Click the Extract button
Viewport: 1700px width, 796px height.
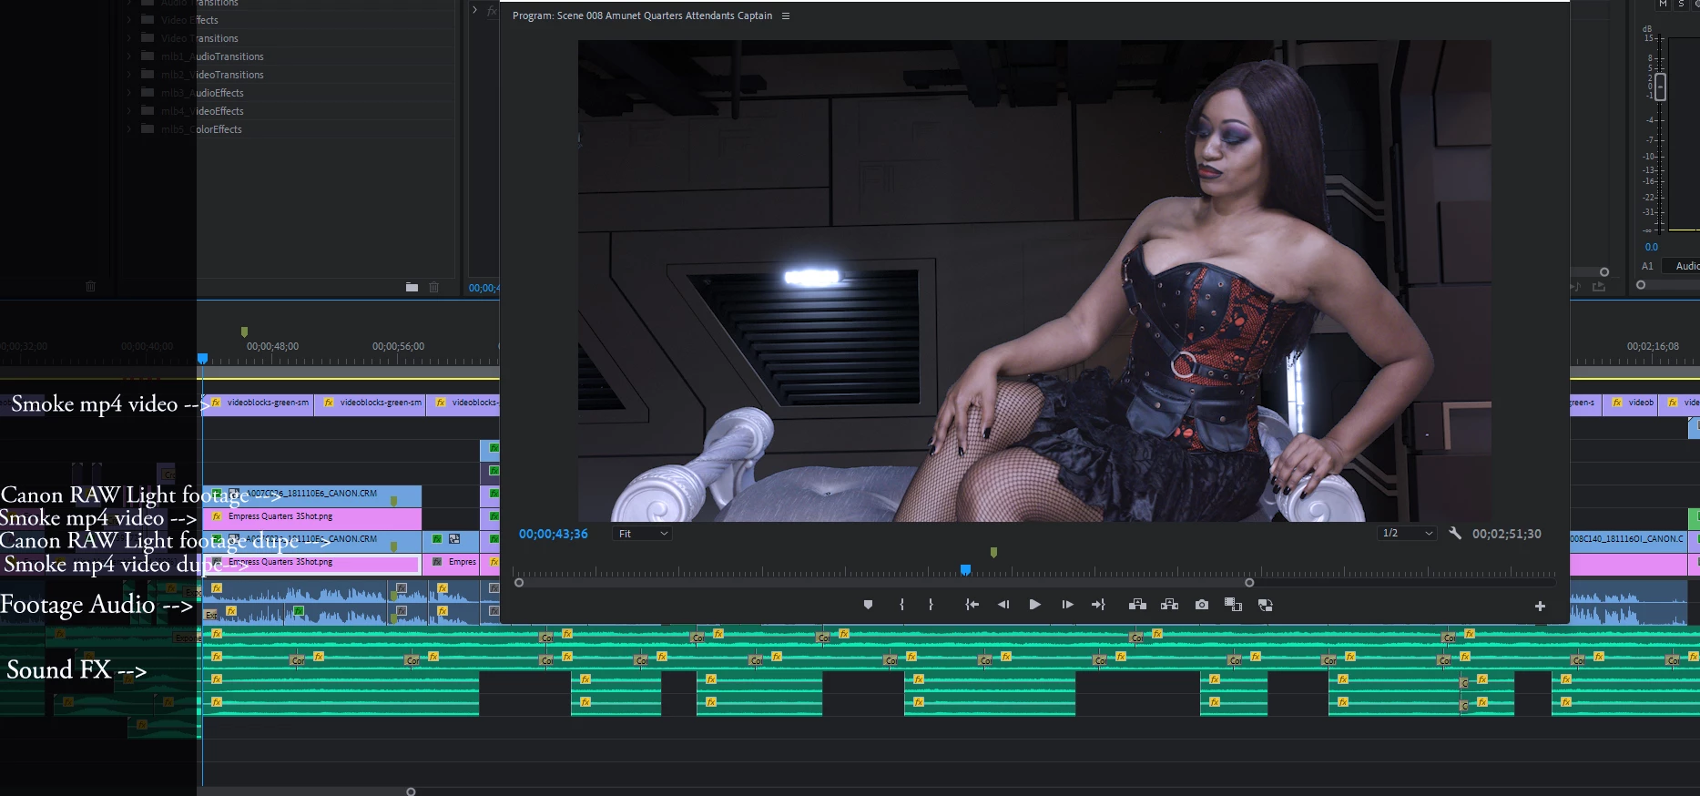click(1170, 605)
